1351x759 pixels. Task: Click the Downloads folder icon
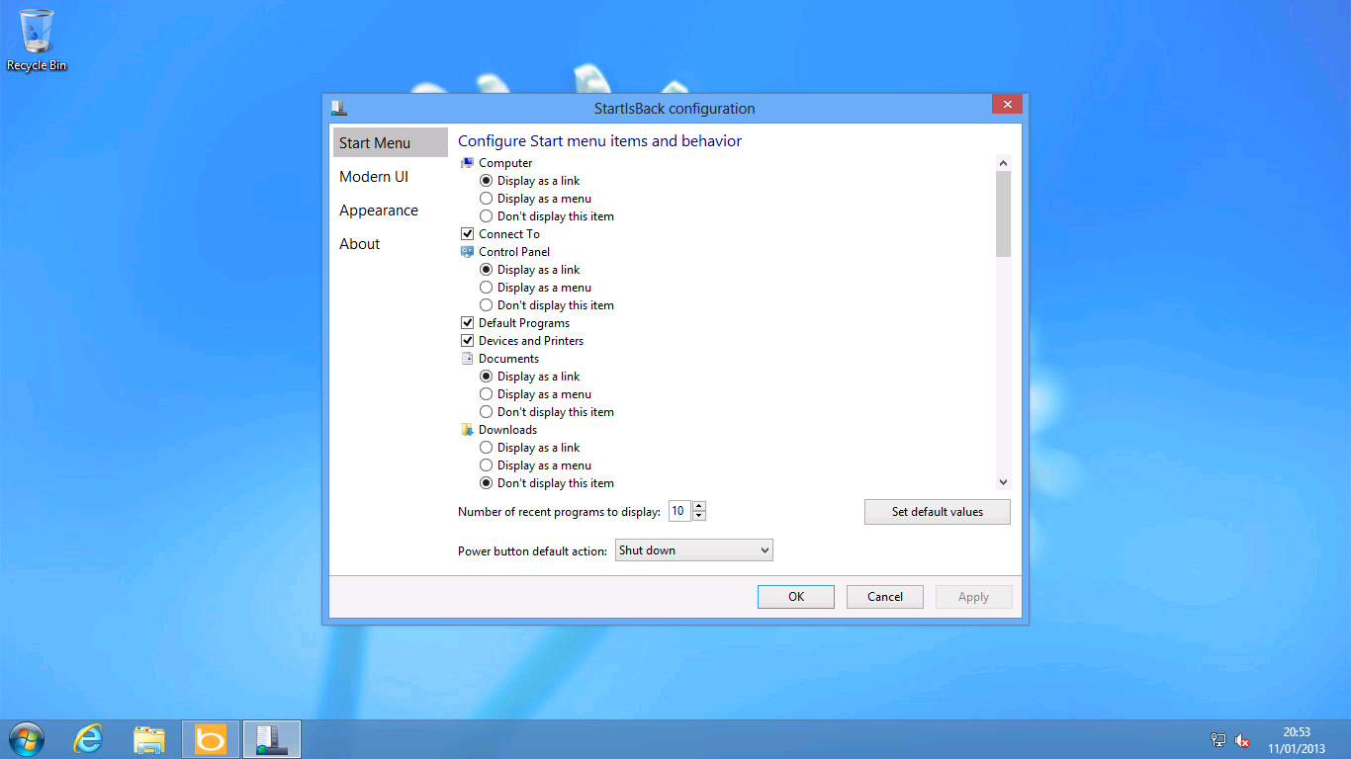pos(467,430)
